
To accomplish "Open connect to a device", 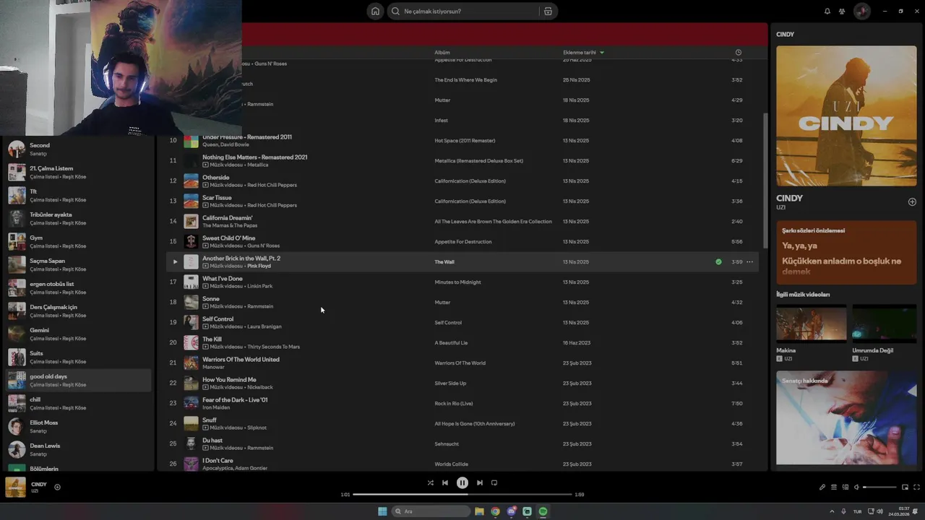I will [x=846, y=487].
